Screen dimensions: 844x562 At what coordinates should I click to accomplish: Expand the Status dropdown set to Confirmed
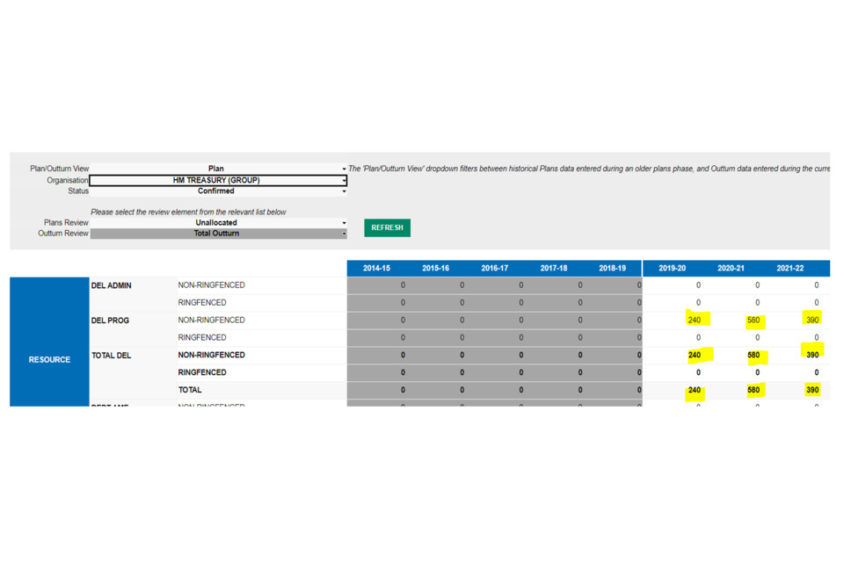coord(344,191)
